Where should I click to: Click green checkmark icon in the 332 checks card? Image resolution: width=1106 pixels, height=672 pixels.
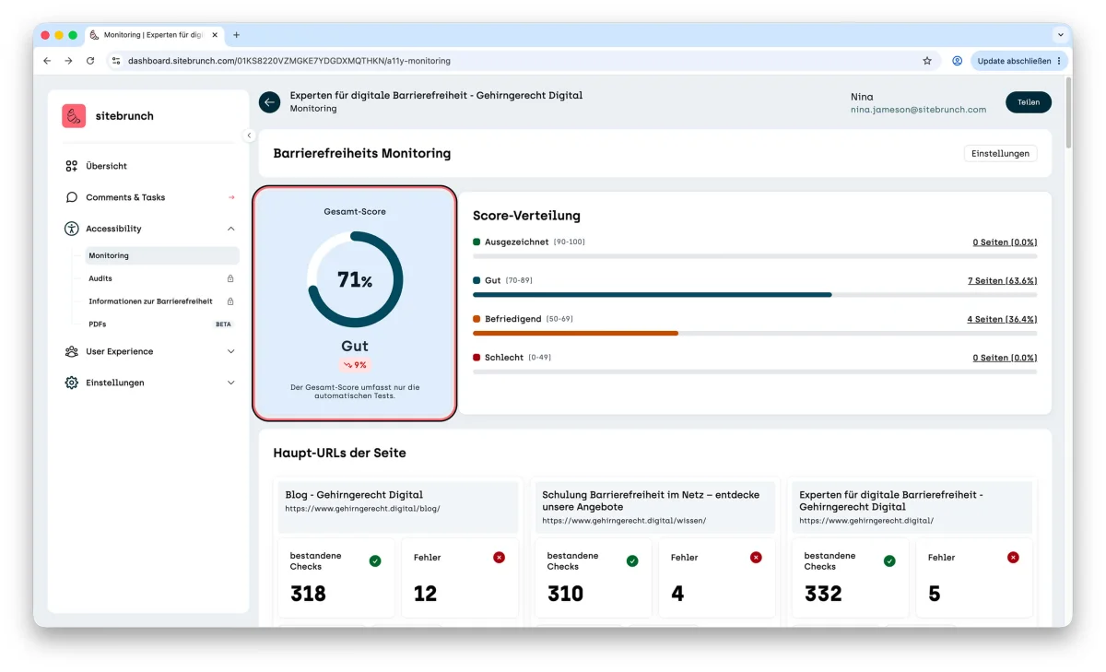click(x=889, y=560)
